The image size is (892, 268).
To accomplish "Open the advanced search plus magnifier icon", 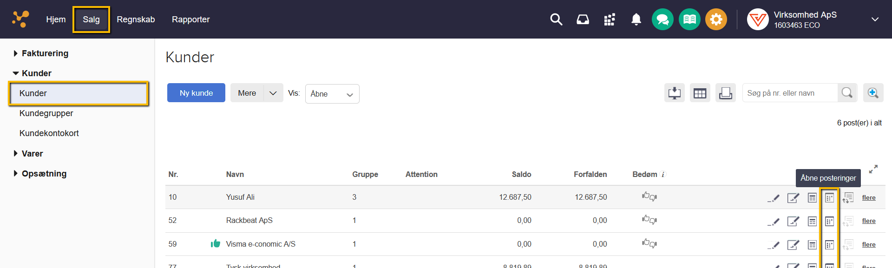I will (873, 93).
